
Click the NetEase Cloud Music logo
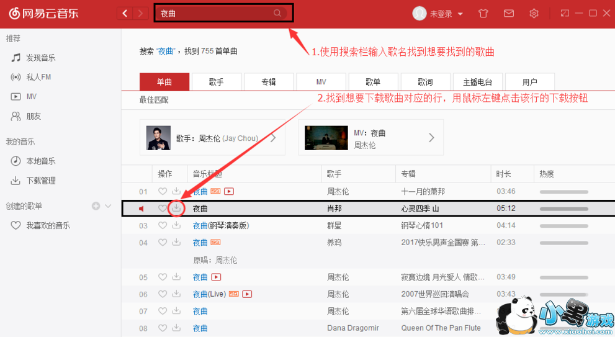pos(43,13)
